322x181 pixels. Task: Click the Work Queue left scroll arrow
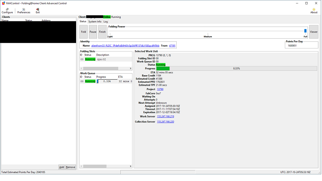82,166
